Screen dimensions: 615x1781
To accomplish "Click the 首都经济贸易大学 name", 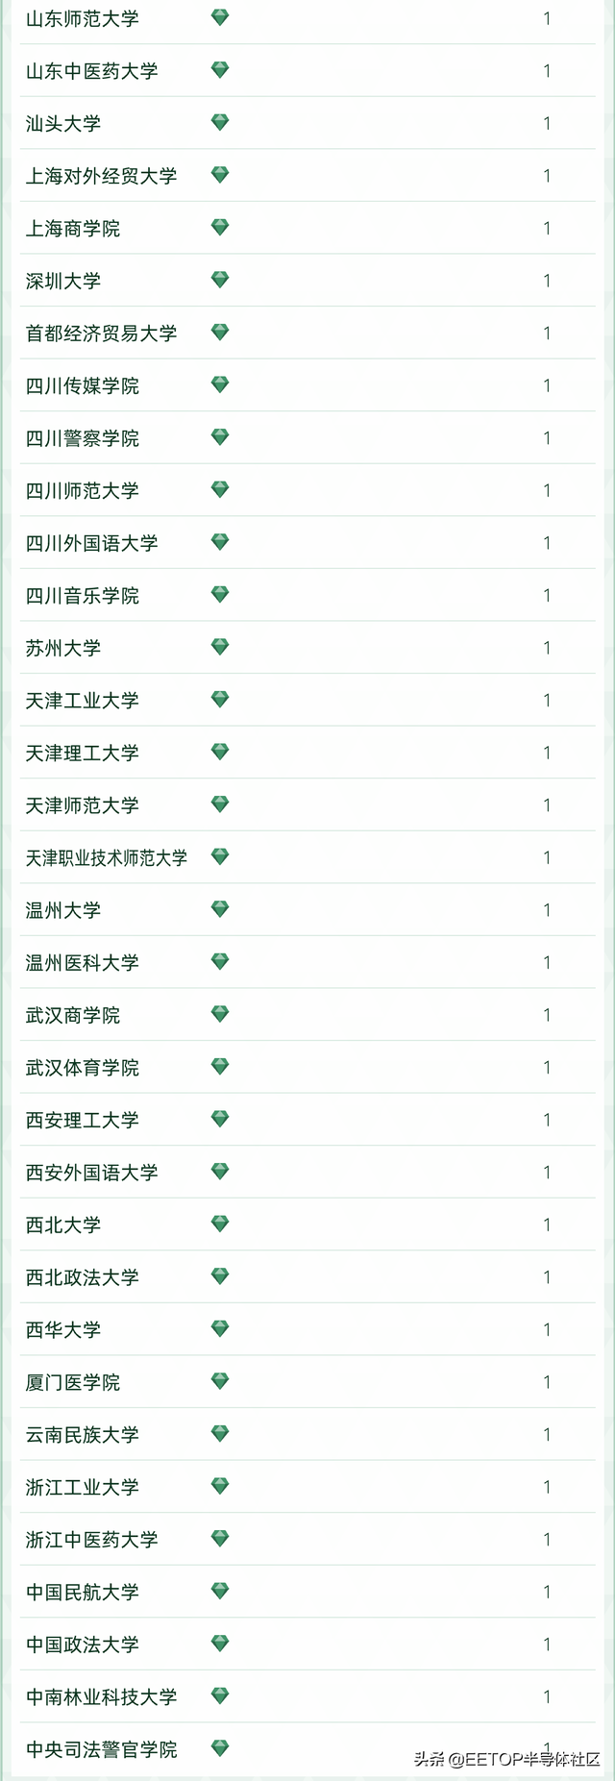I will [101, 334].
